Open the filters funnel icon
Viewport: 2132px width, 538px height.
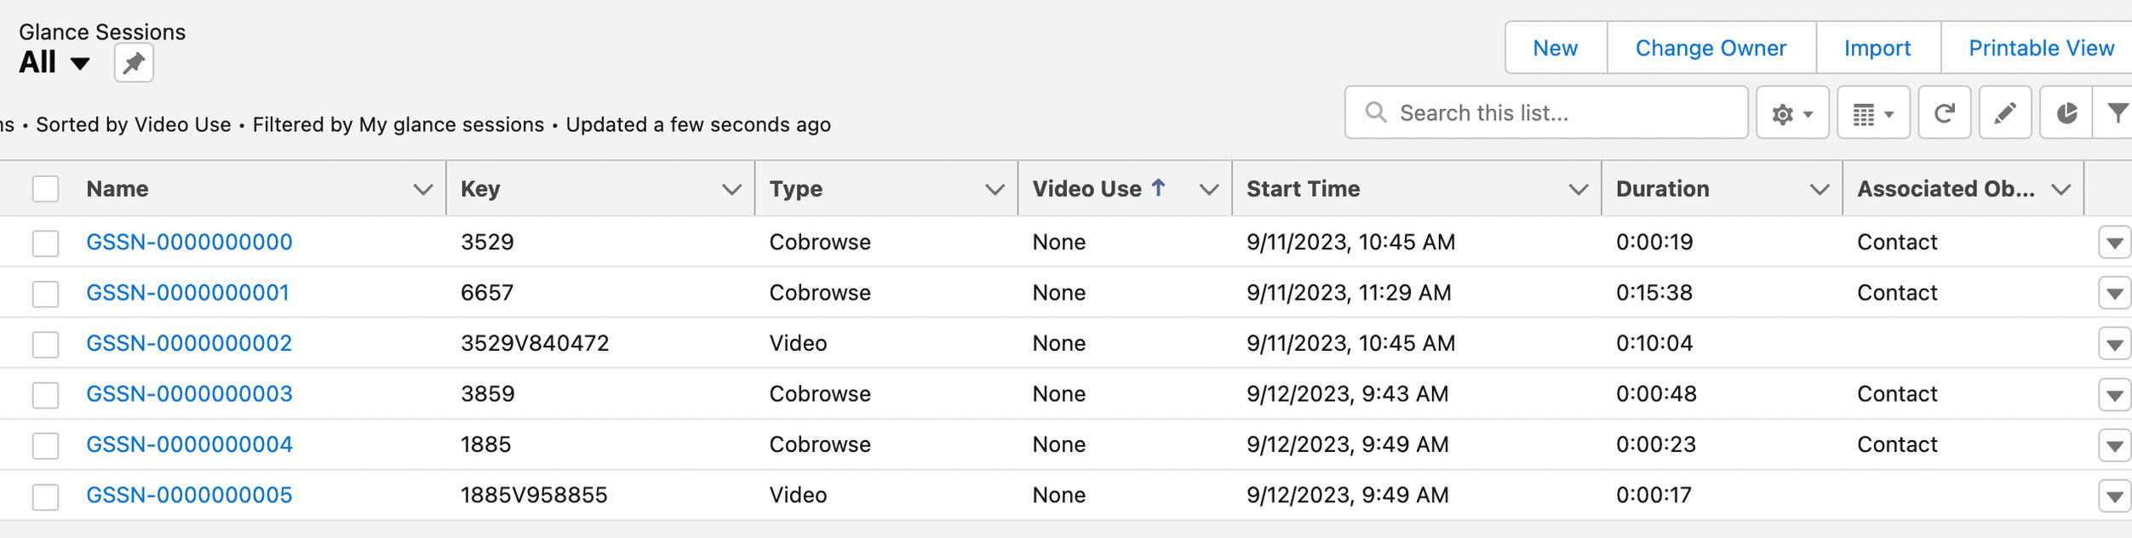(x=2117, y=113)
